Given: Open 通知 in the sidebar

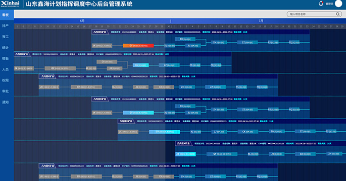Looking at the screenshot, I should coord(6,102).
